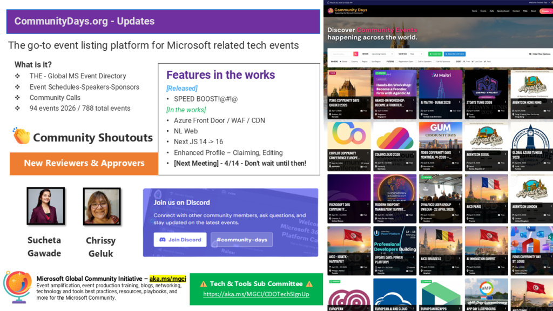The width and height of the screenshot is (553, 311).
Task: Open About in site navigation
Action: (533, 11)
